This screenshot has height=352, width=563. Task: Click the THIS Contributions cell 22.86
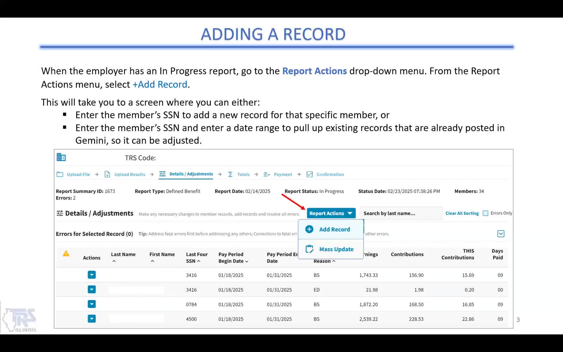tap(468, 319)
